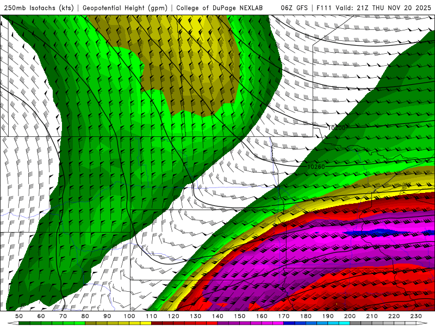435x326 pixels.
Task: Select the 110 legend number
Action: click(x=152, y=316)
